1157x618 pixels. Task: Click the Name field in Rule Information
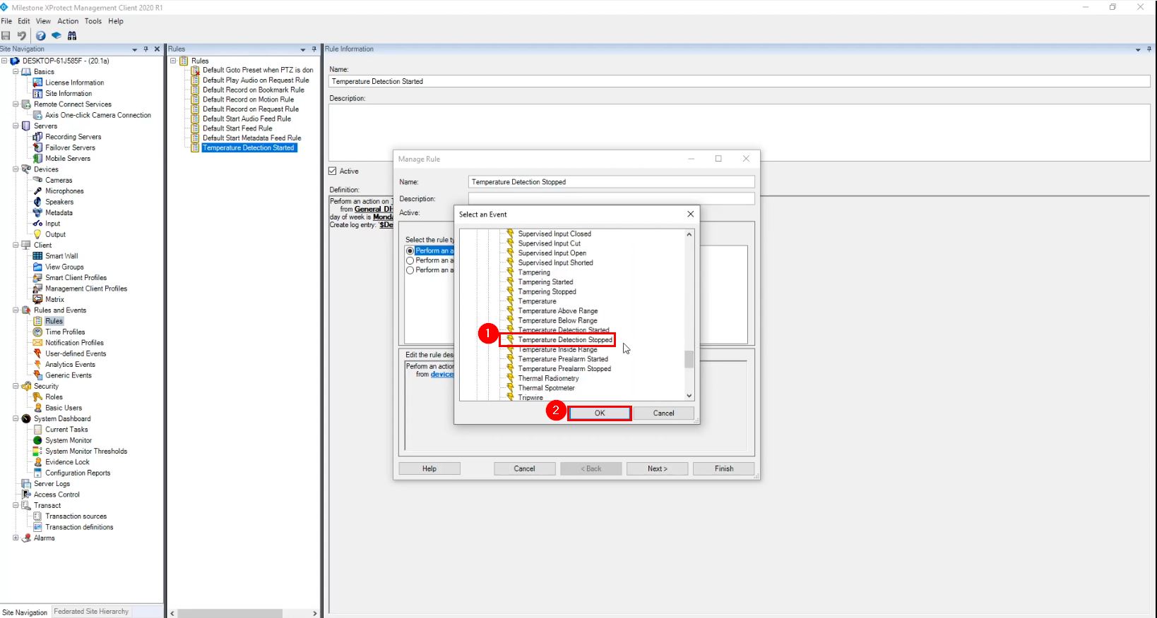[x=740, y=81]
